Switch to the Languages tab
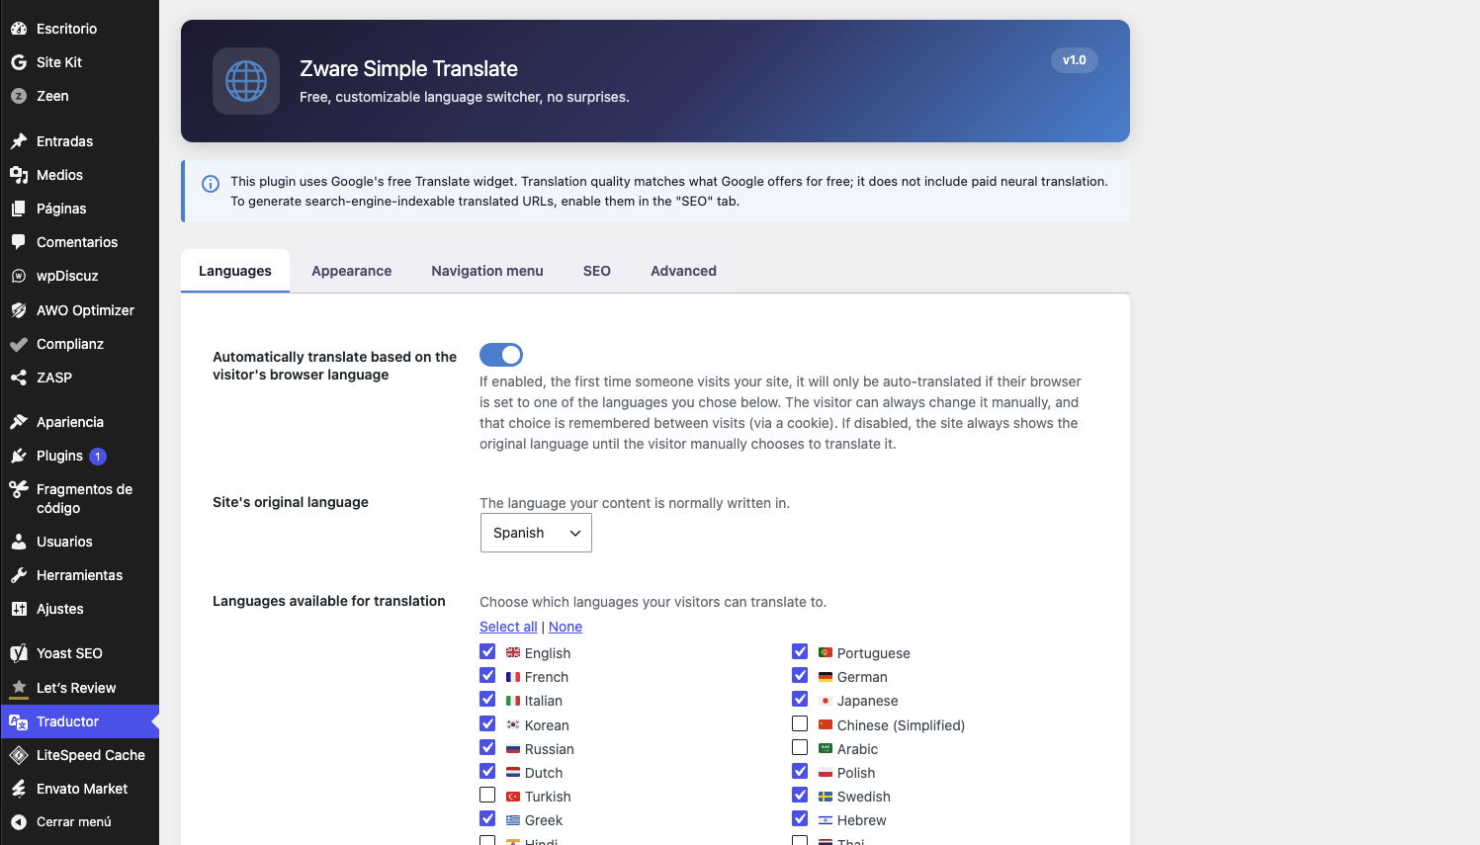This screenshot has height=845, width=1480. [x=235, y=271]
